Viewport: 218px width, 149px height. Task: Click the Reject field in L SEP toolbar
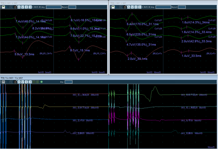(182, 7)
